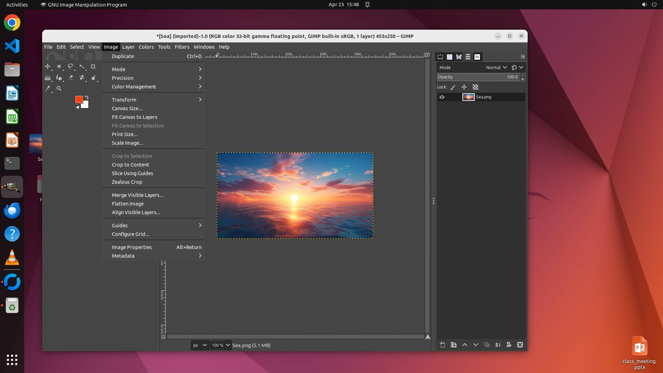Toggle lock alpha channel checkerboard icon
Viewport: 663px width, 373px height.
(475, 87)
